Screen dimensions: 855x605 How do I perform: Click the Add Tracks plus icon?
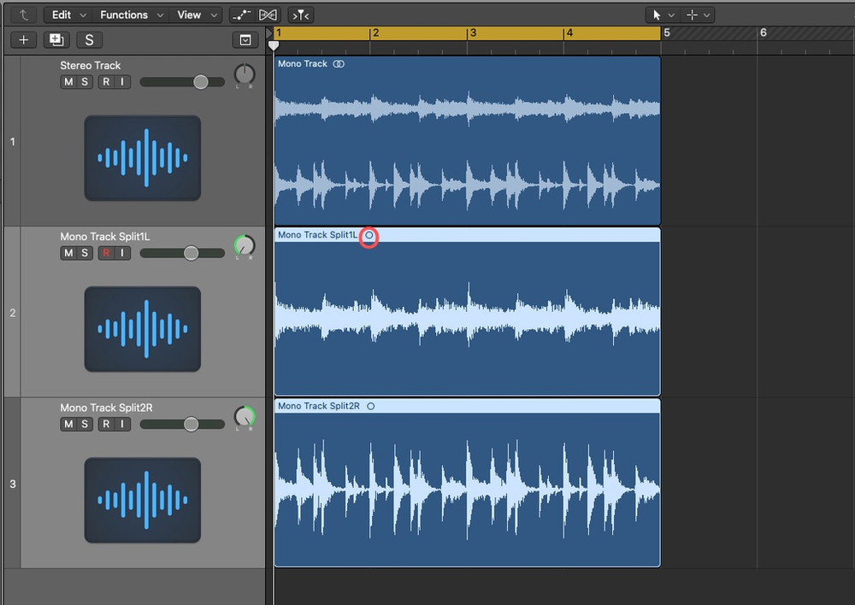tap(22, 39)
